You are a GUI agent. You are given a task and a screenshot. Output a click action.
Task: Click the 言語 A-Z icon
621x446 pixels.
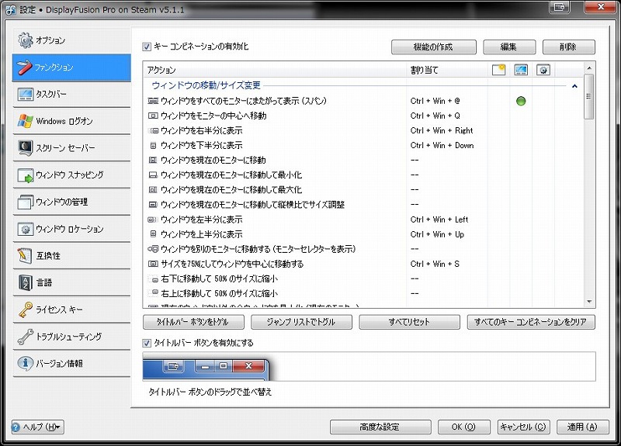25,282
